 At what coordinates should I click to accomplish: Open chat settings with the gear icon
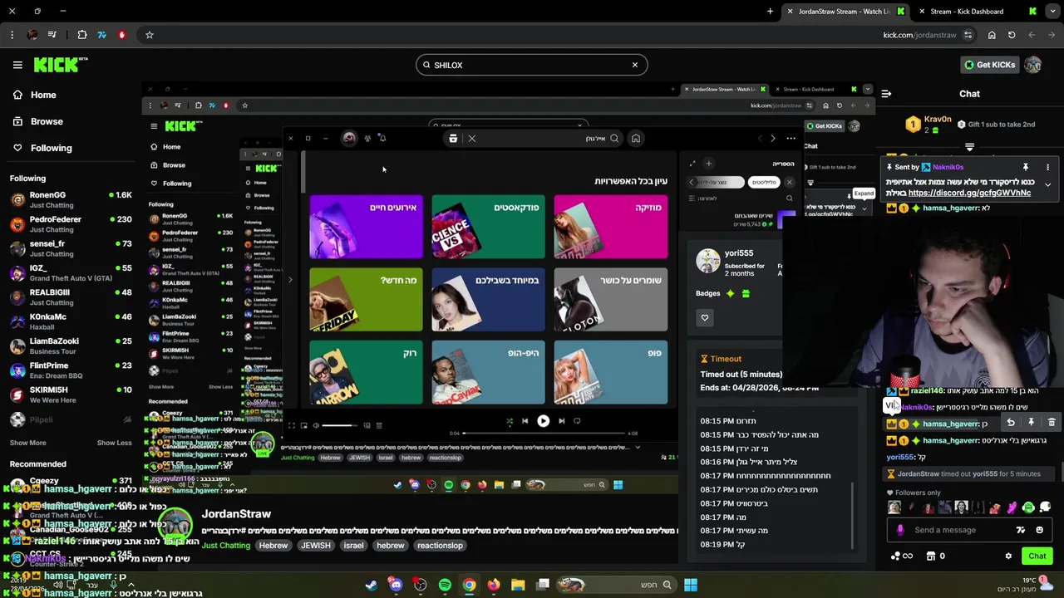pyautogui.click(x=1008, y=556)
